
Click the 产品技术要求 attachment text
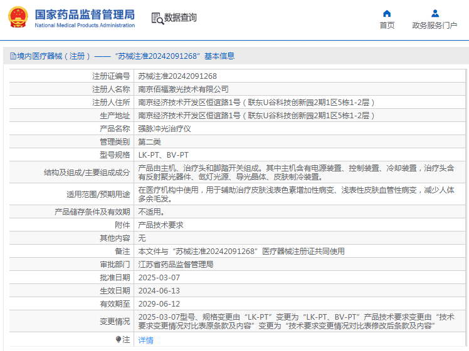pos(161,225)
